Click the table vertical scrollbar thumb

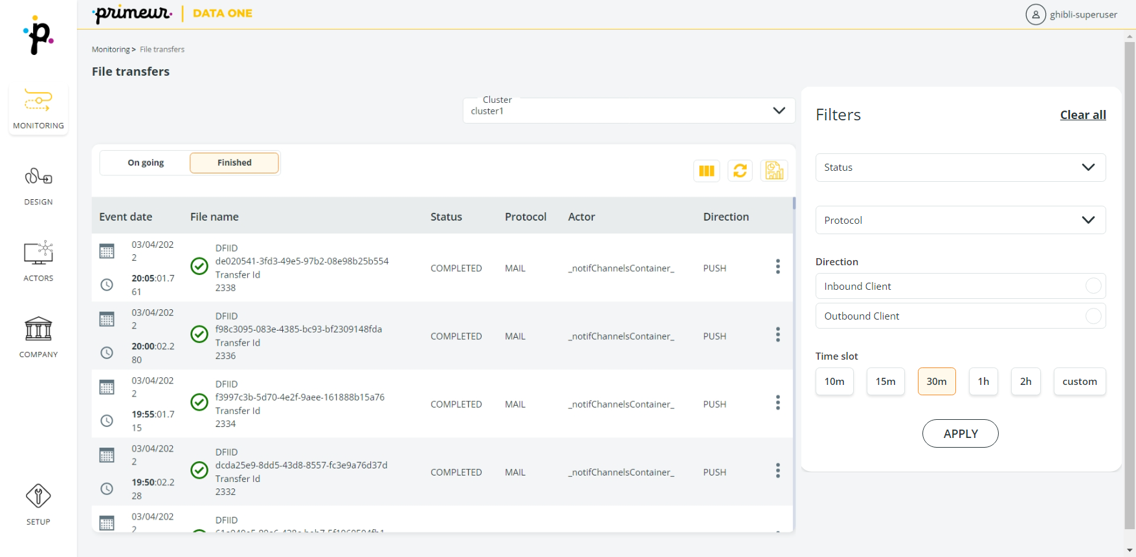click(x=794, y=203)
